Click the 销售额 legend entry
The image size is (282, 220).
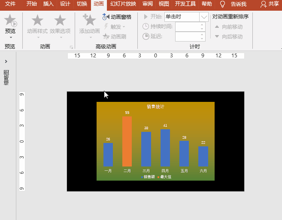(148, 177)
